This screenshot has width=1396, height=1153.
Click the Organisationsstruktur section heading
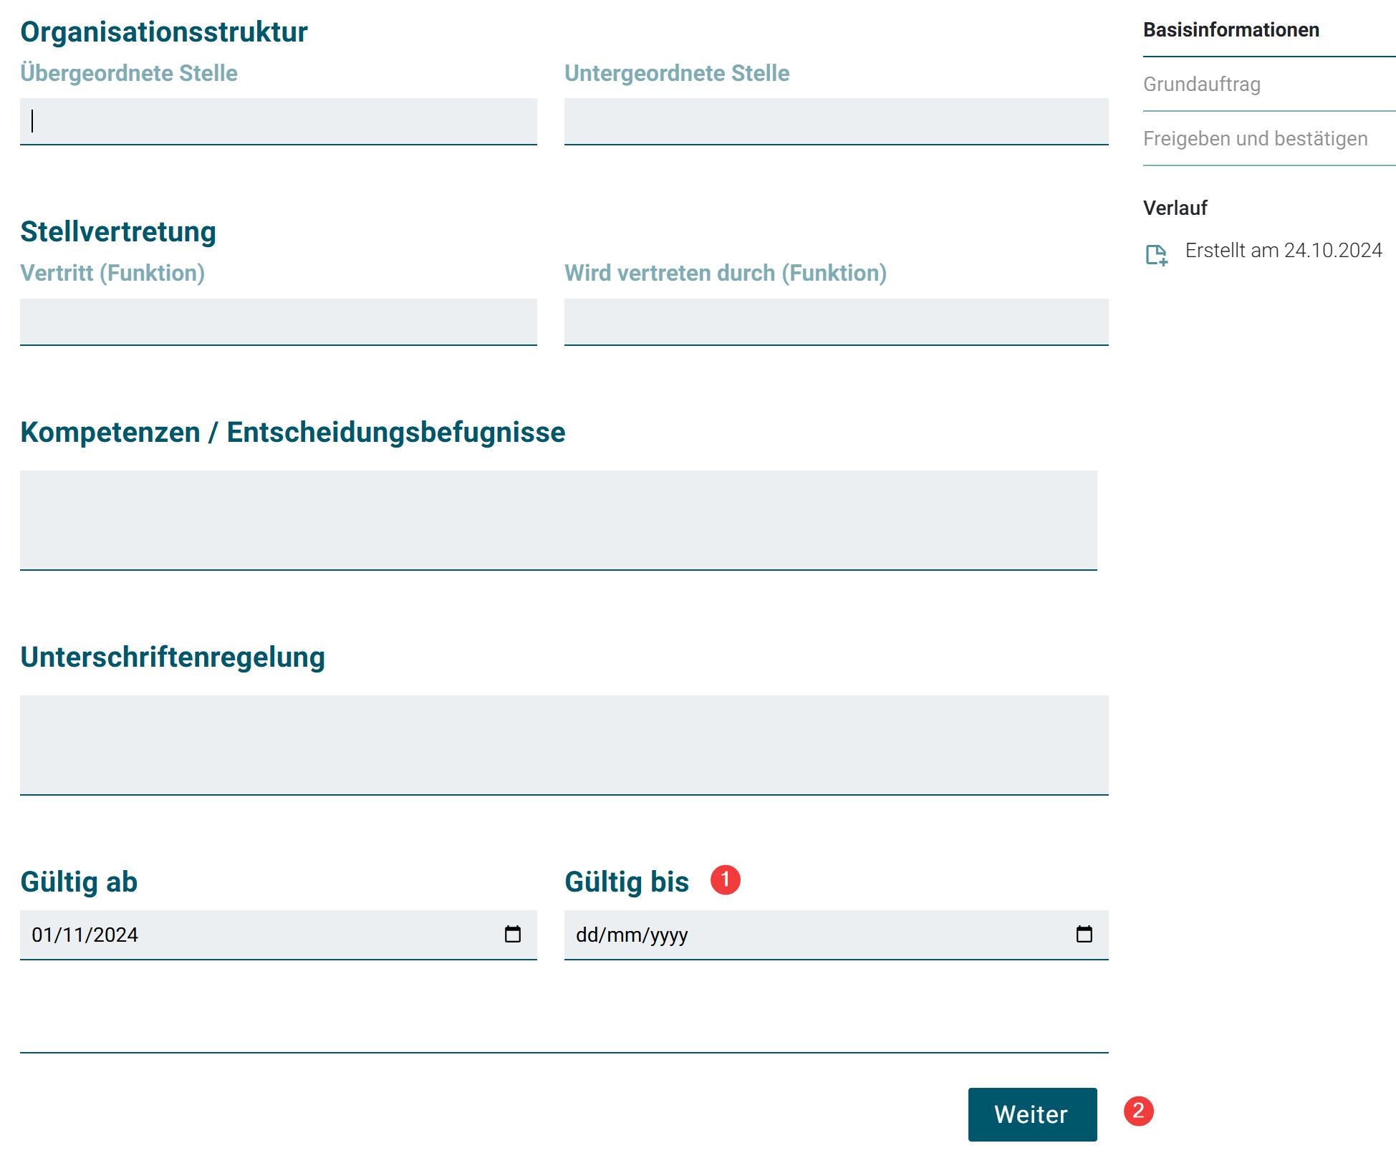tap(164, 32)
